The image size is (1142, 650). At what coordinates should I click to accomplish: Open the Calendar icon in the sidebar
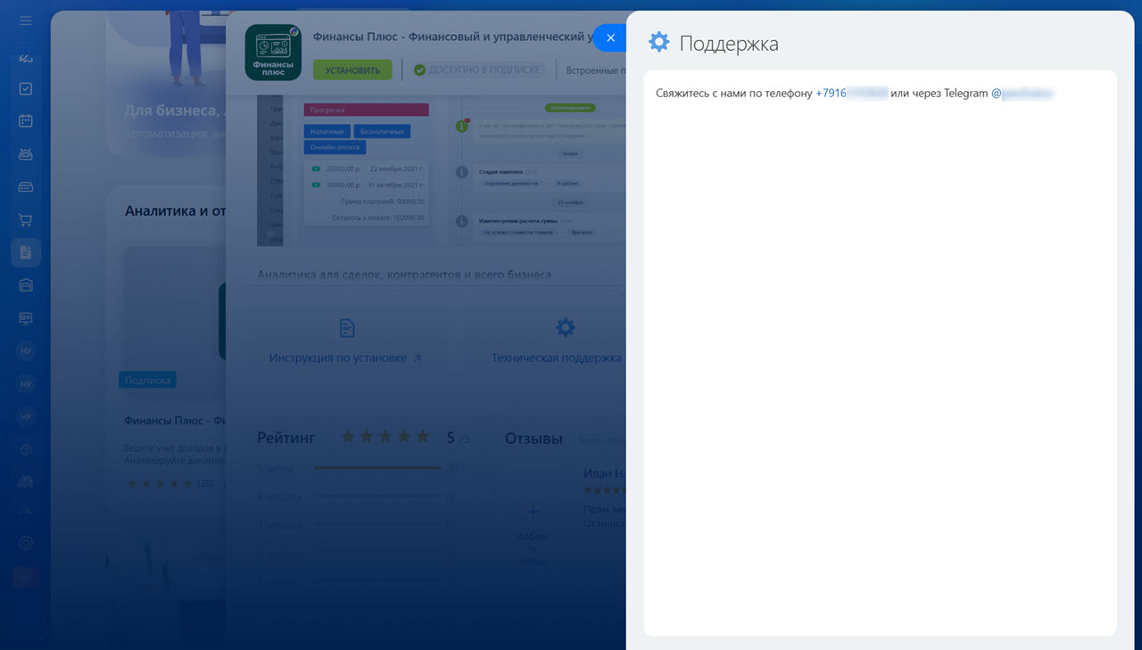pos(26,121)
